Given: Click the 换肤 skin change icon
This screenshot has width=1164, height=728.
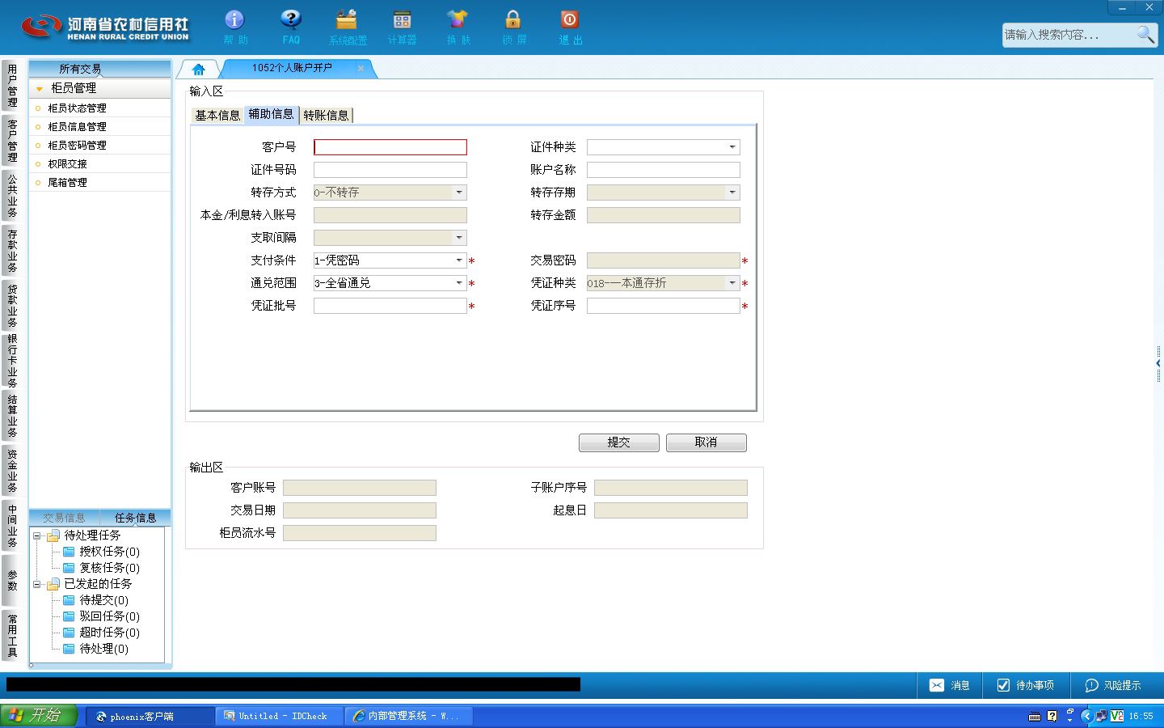Looking at the screenshot, I should [x=458, y=27].
